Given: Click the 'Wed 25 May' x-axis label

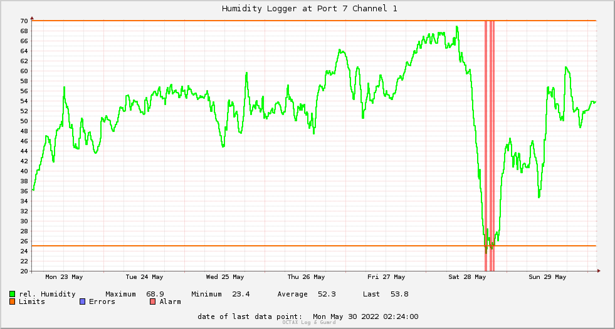Looking at the screenshot, I should 225,277.
